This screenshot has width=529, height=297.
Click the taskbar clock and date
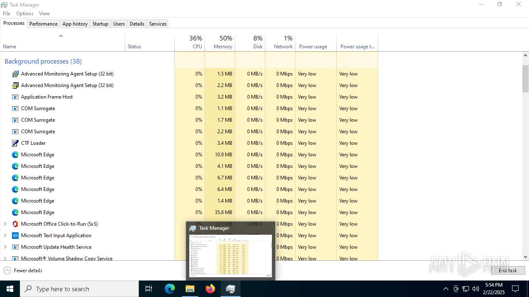494,289
